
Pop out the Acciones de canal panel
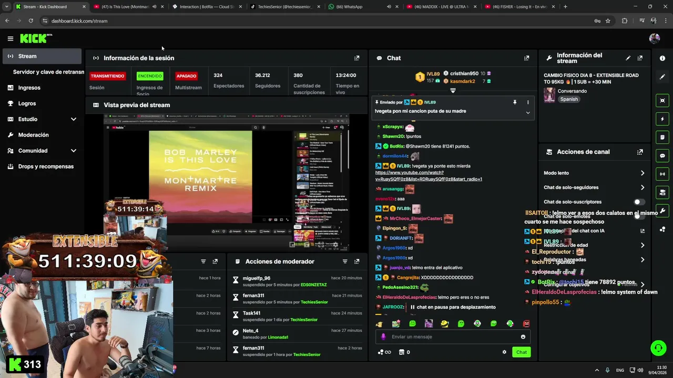(640, 152)
